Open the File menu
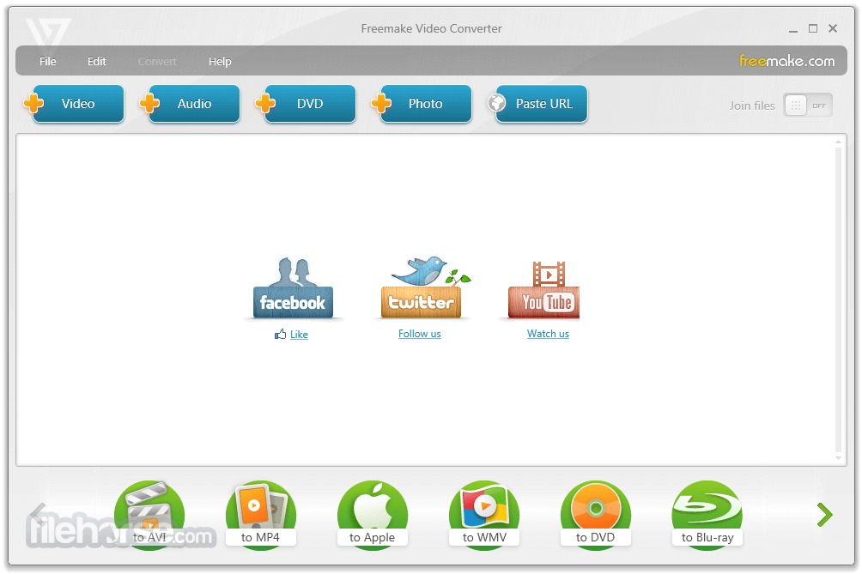This screenshot has width=862, height=574. [48, 62]
